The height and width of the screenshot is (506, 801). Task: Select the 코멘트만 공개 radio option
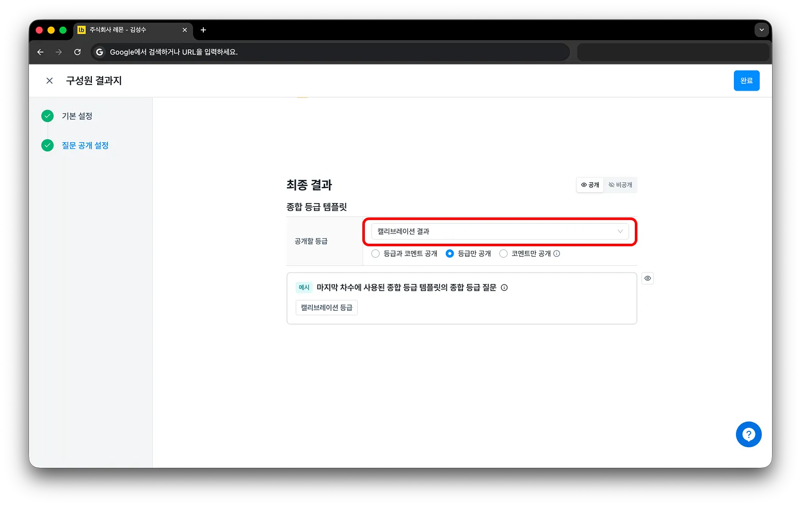[504, 254]
